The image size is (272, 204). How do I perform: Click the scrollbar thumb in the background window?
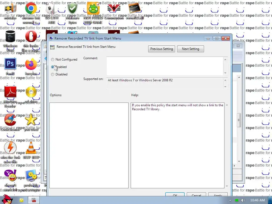tap(239, 120)
